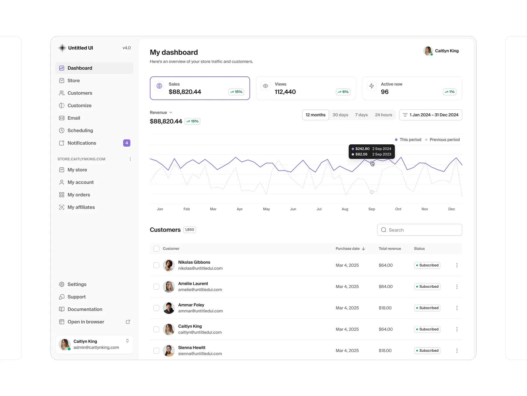The height and width of the screenshot is (396, 527).
Task: Click the Customize sidebar icon
Action: [62, 105]
